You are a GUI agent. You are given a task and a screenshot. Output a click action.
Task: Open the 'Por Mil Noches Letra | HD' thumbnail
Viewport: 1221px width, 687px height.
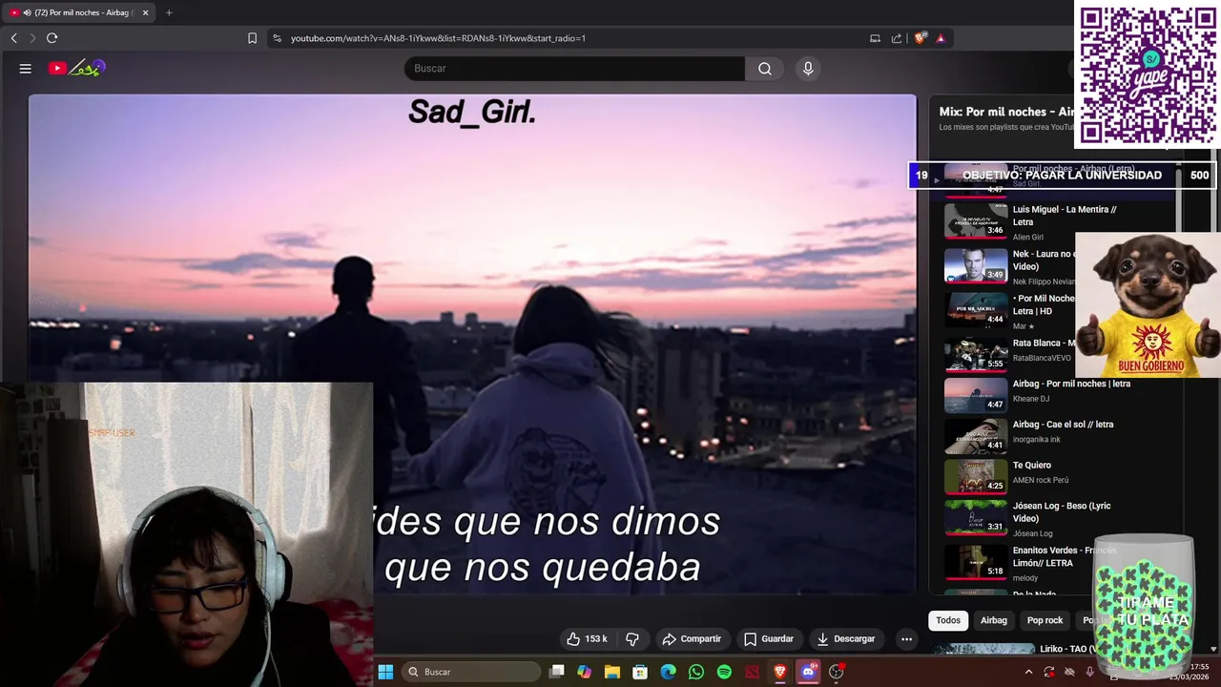click(976, 308)
